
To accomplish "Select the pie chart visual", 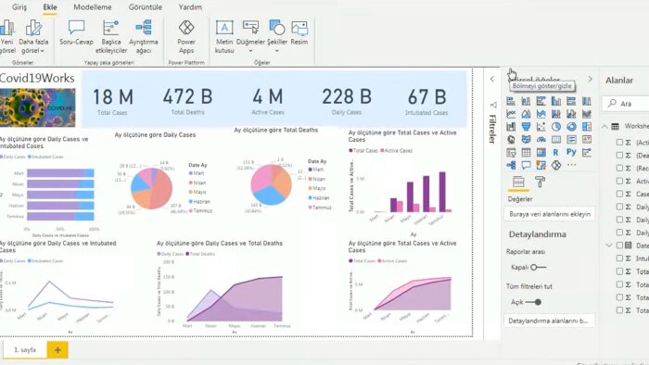I will coord(556,127).
